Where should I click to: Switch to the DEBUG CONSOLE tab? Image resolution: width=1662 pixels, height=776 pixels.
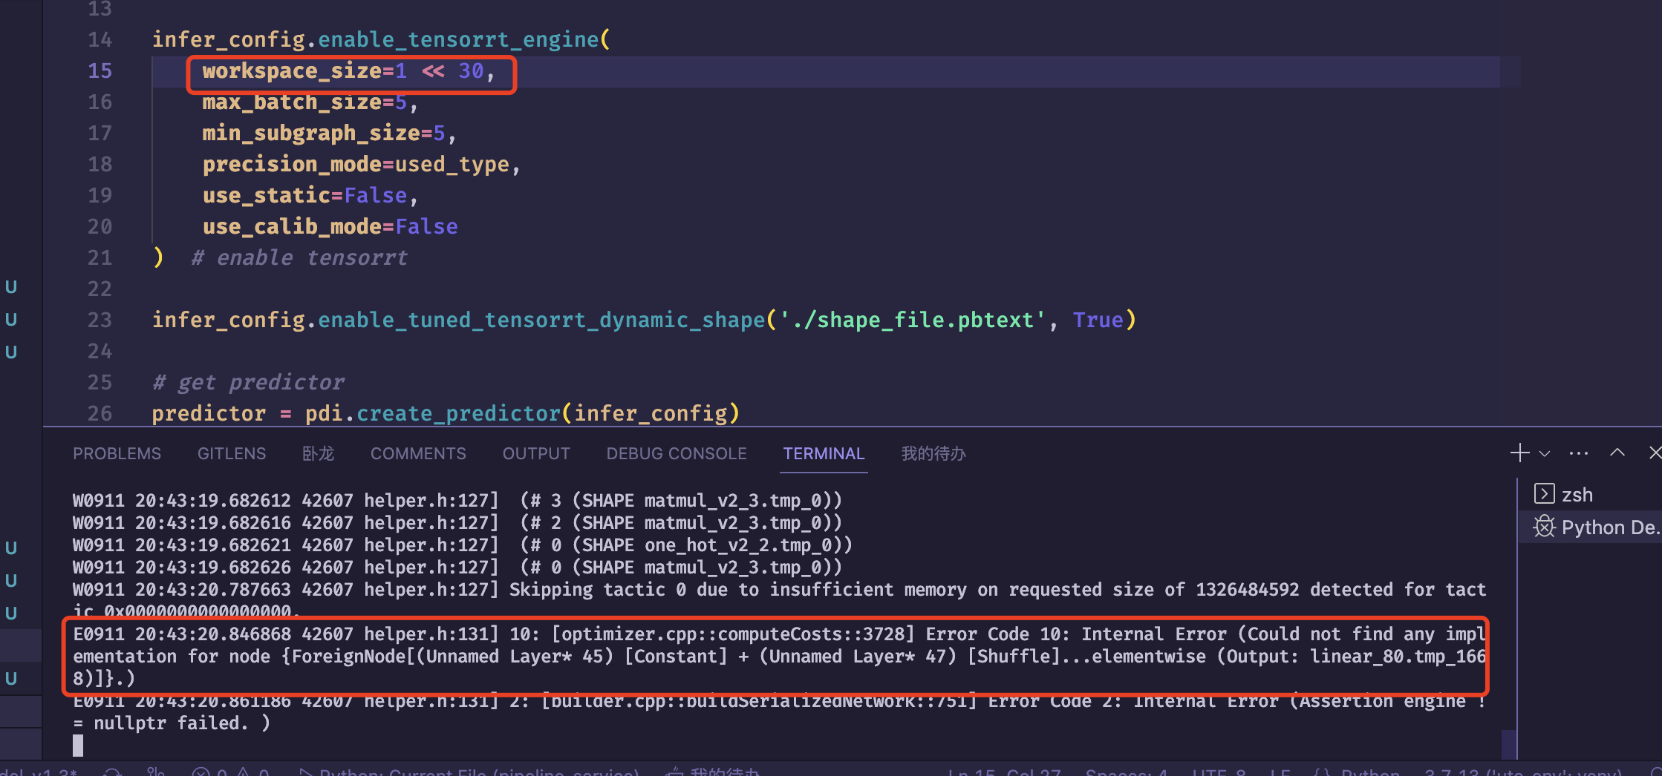click(677, 453)
